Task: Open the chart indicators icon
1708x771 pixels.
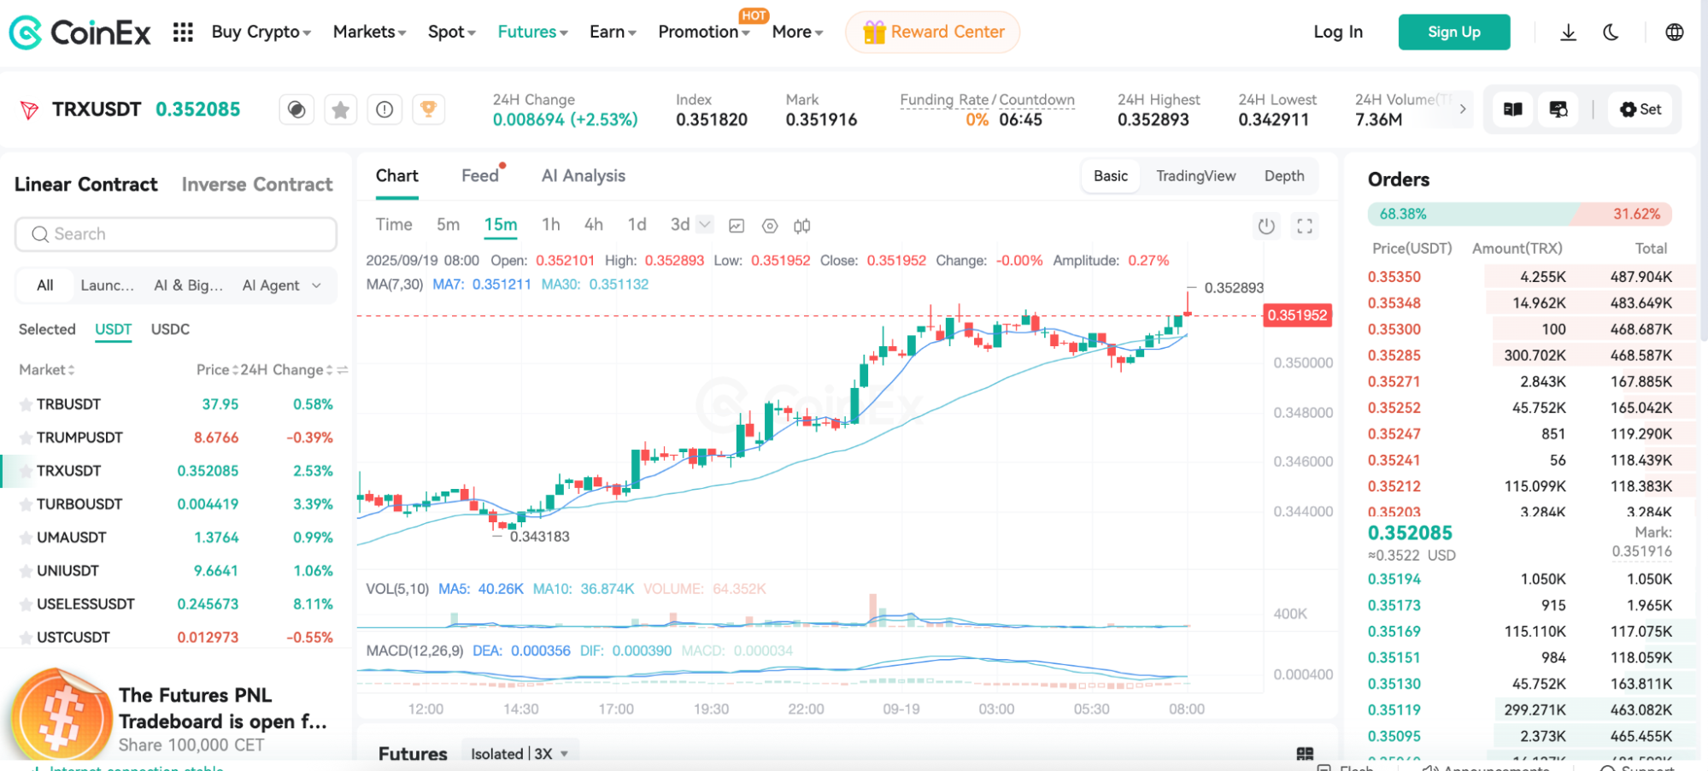Action: tap(737, 226)
